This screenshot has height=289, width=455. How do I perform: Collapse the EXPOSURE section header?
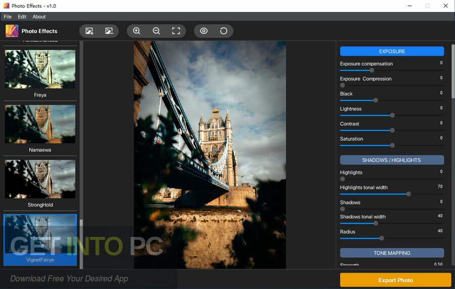[392, 52]
